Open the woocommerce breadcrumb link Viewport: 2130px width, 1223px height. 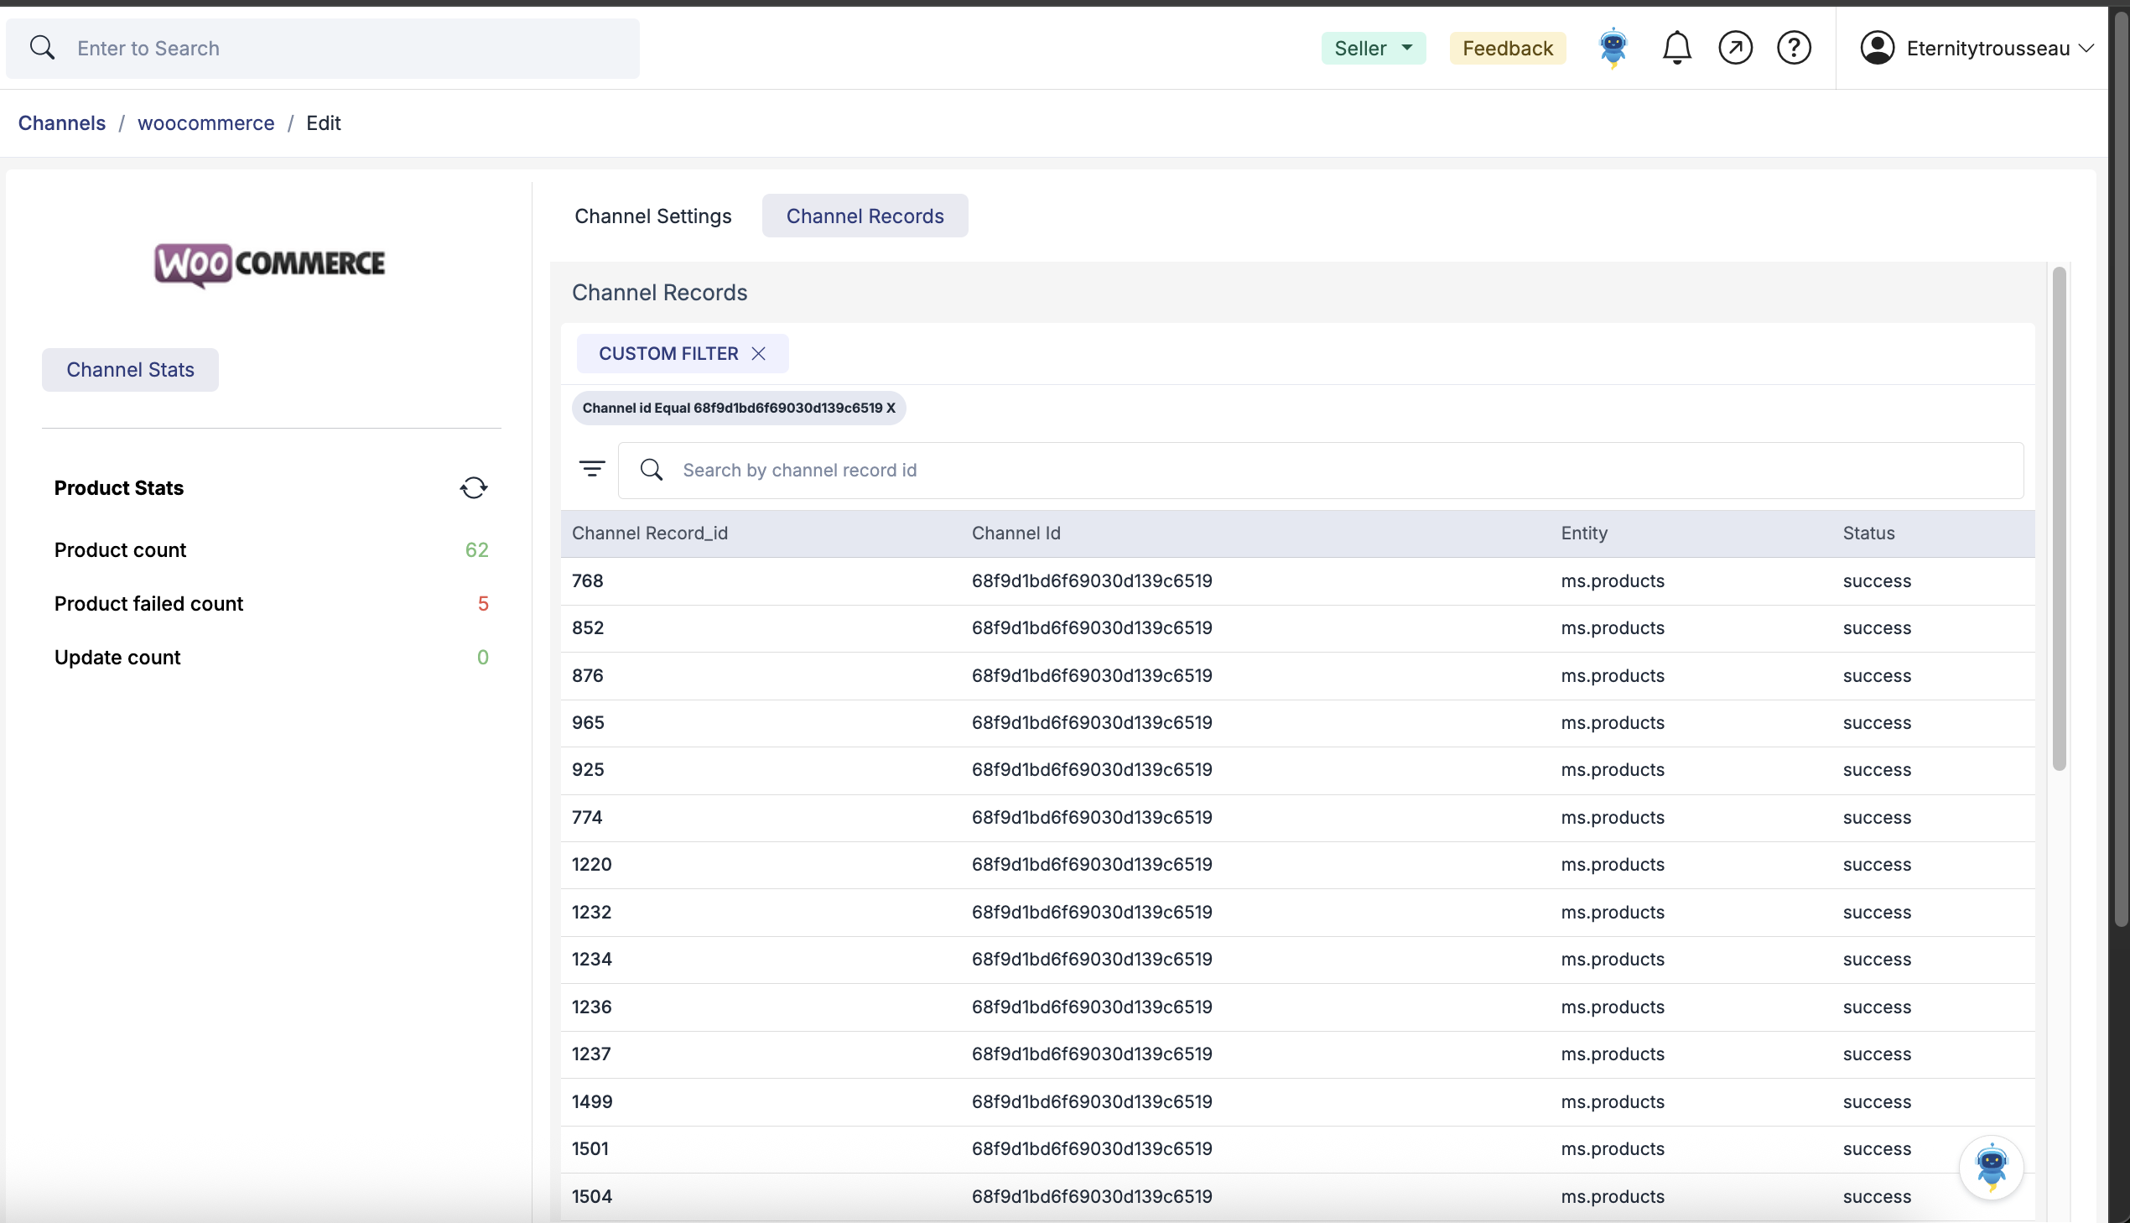tap(205, 122)
